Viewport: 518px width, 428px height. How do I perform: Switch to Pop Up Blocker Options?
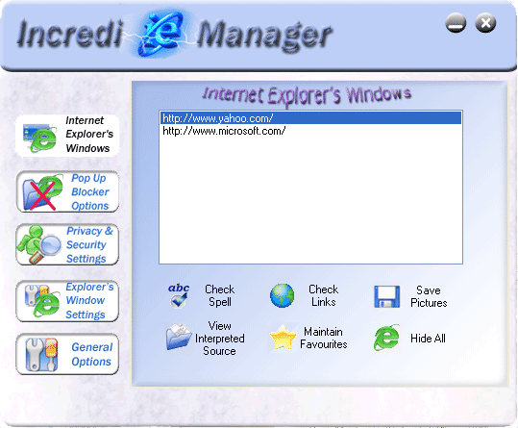[x=67, y=191]
